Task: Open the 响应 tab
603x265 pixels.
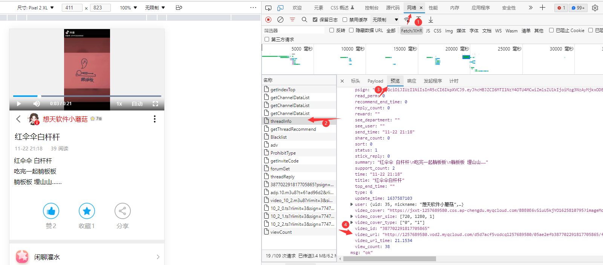Action: (x=412, y=81)
